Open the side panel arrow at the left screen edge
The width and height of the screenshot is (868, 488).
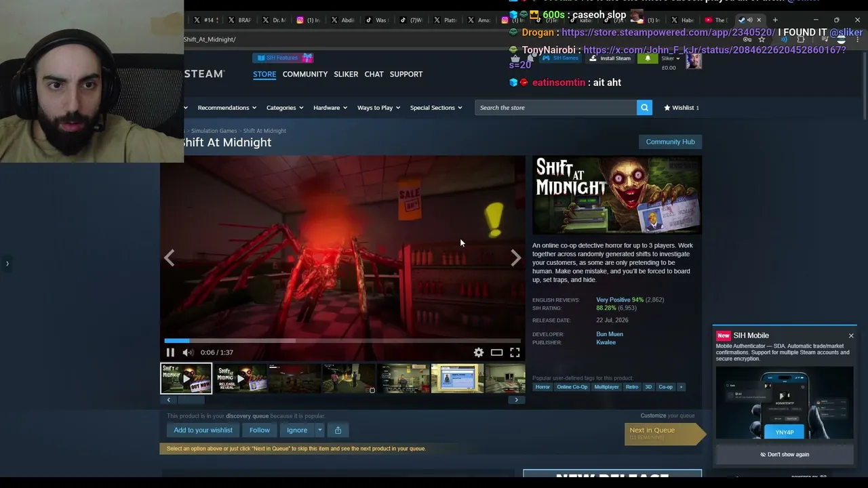tap(7, 264)
